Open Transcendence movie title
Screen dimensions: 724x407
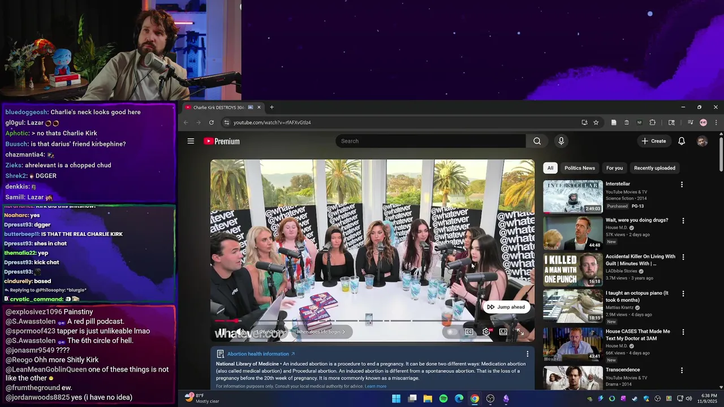623,370
